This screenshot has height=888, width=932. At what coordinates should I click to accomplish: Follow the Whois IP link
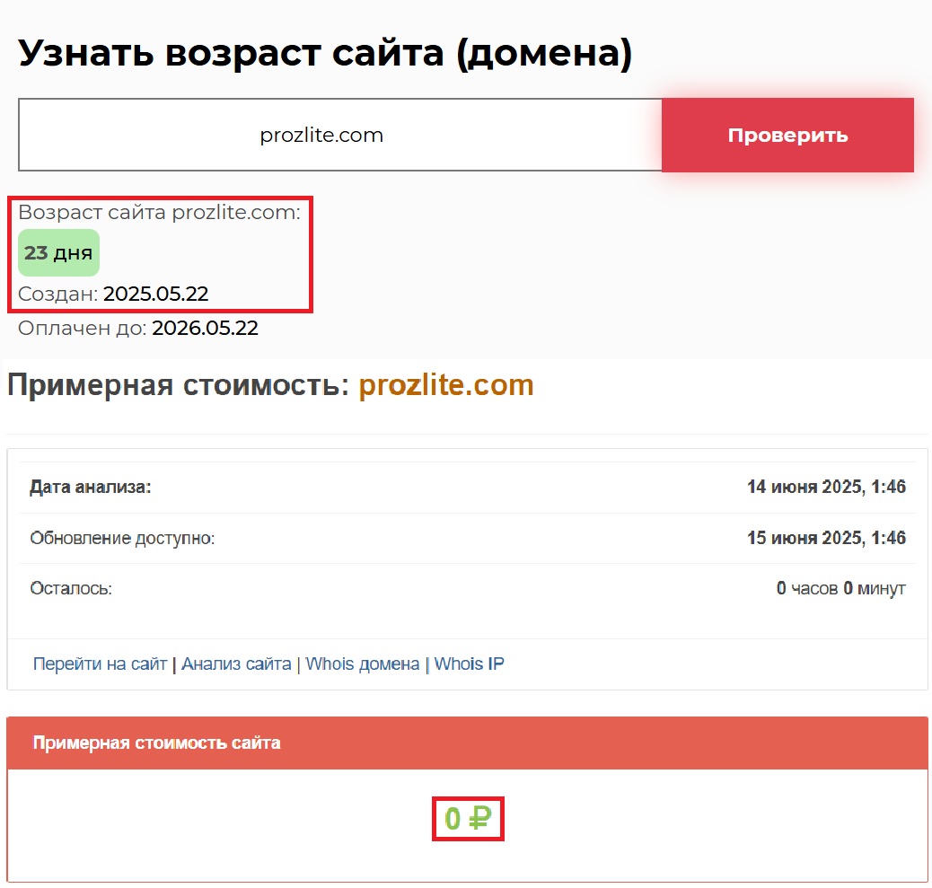(469, 664)
